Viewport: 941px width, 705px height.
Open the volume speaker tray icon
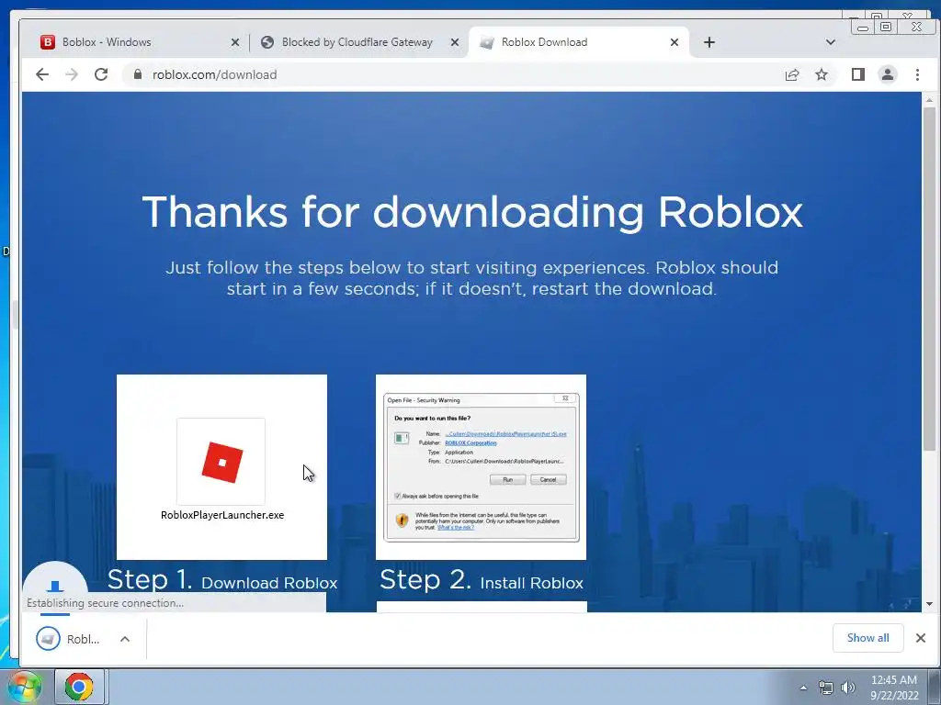click(x=848, y=688)
